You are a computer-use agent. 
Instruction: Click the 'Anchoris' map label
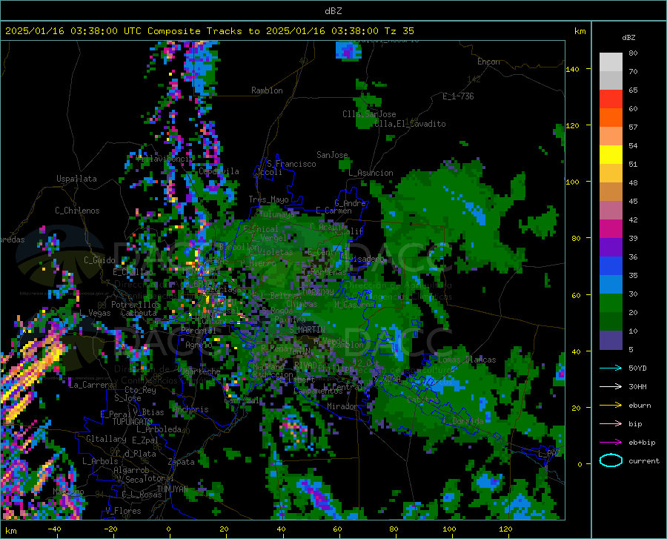(x=190, y=410)
